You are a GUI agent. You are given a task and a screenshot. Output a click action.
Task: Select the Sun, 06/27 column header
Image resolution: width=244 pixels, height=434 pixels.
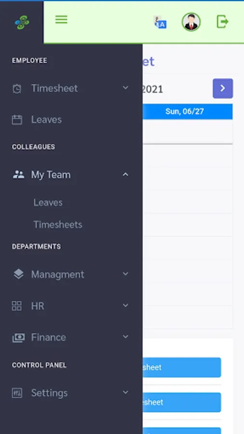(185, 111)
